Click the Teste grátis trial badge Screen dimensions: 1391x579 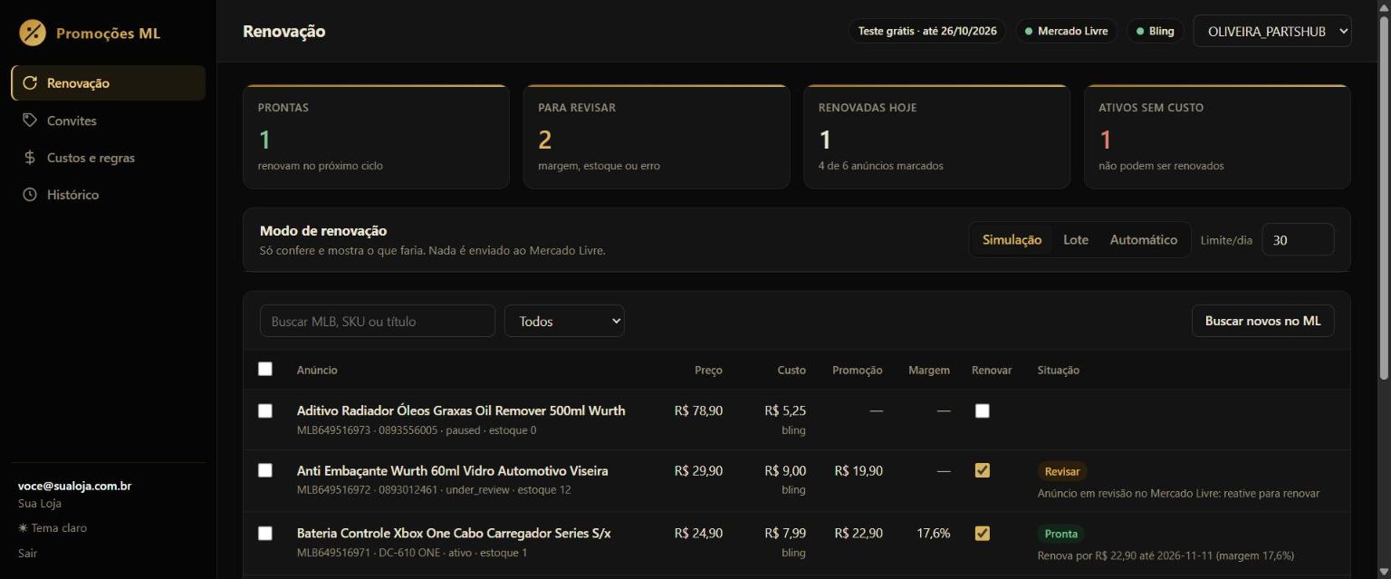point(927,31)
